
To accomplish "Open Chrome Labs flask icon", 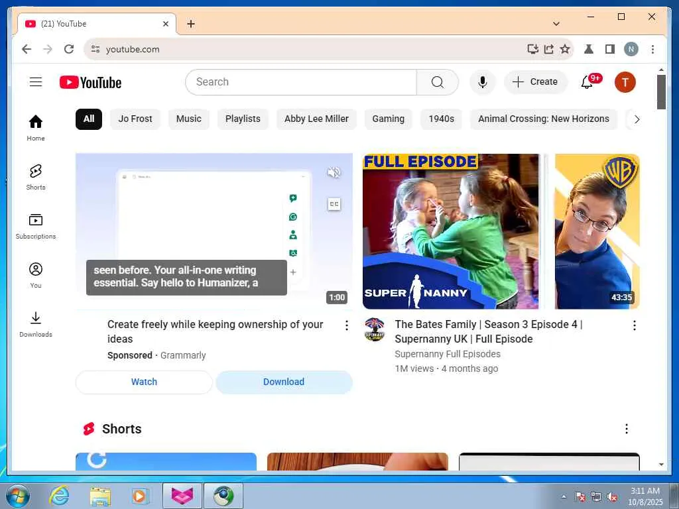I will point(589,49).
